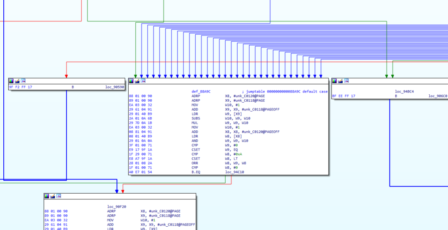Click the group-nodes icon on the def_88A9C node
Viewport: 448px width, 230px height.
click(144, 81)
